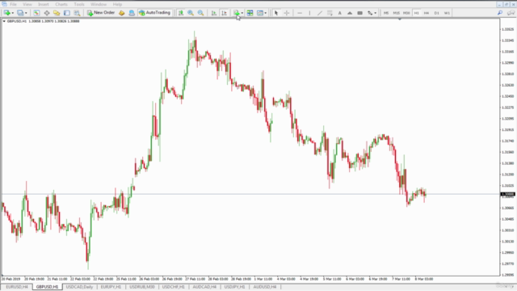Open the File menu
Screen dimensions: 517x291
coord(13,4)
